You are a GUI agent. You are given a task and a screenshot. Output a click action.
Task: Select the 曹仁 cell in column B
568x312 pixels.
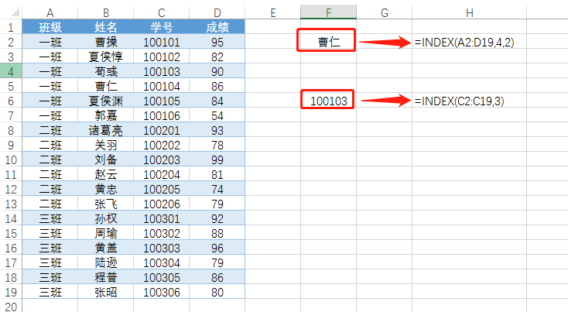[x=106, y=86]
